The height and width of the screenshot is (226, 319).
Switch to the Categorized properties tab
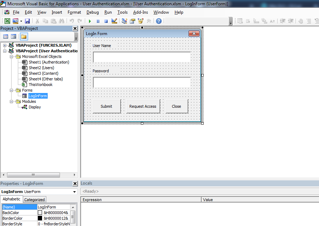pyautogui.click(x=34, y=199)
